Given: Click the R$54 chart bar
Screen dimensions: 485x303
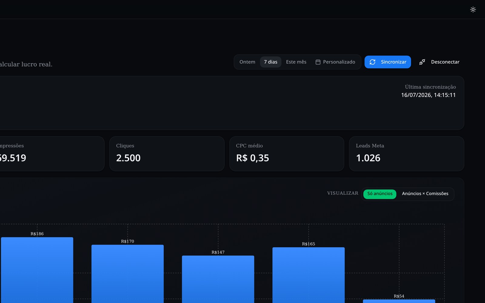Looking at the screenshot, I should click(x=399, y=301).
